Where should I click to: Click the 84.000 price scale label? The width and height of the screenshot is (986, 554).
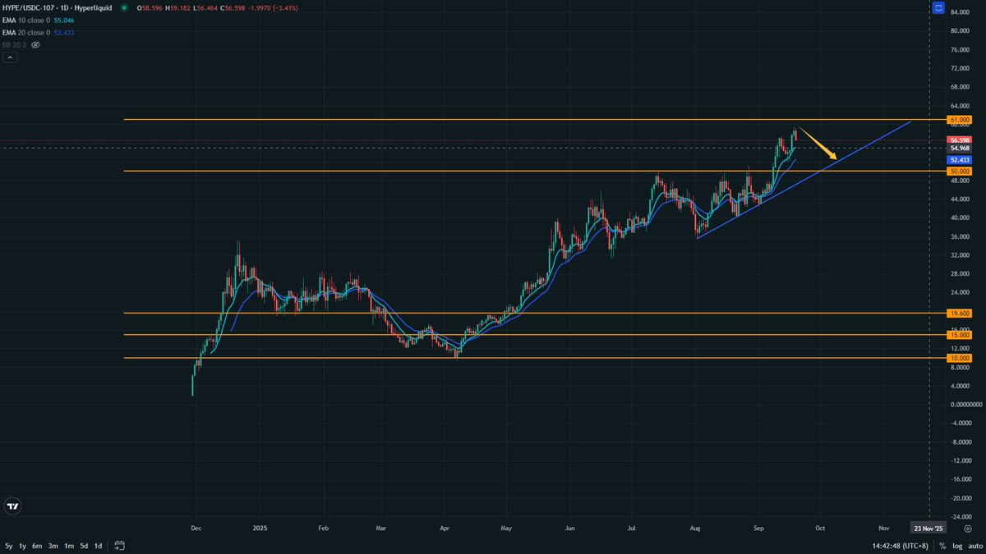(x=961, y=12)
